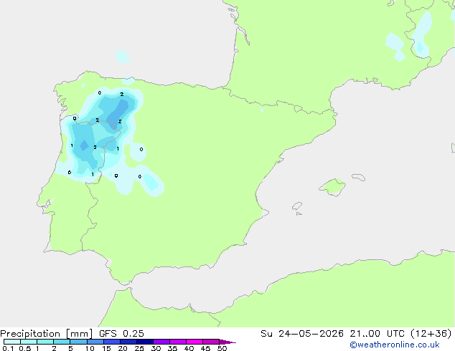Click the legend value "50"
This screenshot has width=455, height=351.
(222, 348)
